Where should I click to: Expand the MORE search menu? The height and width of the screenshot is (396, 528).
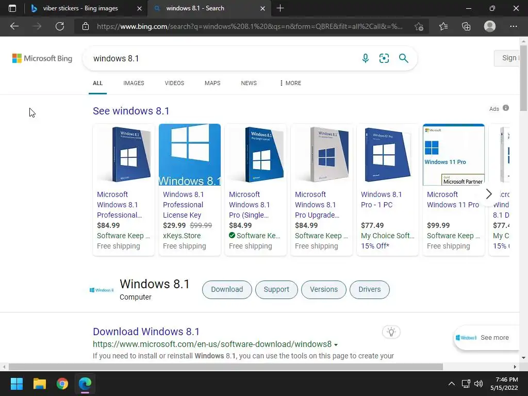pos(290,83)
